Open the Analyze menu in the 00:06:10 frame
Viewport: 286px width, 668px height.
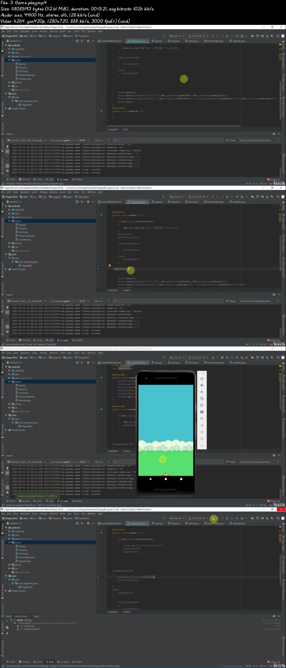coord(43,192)
